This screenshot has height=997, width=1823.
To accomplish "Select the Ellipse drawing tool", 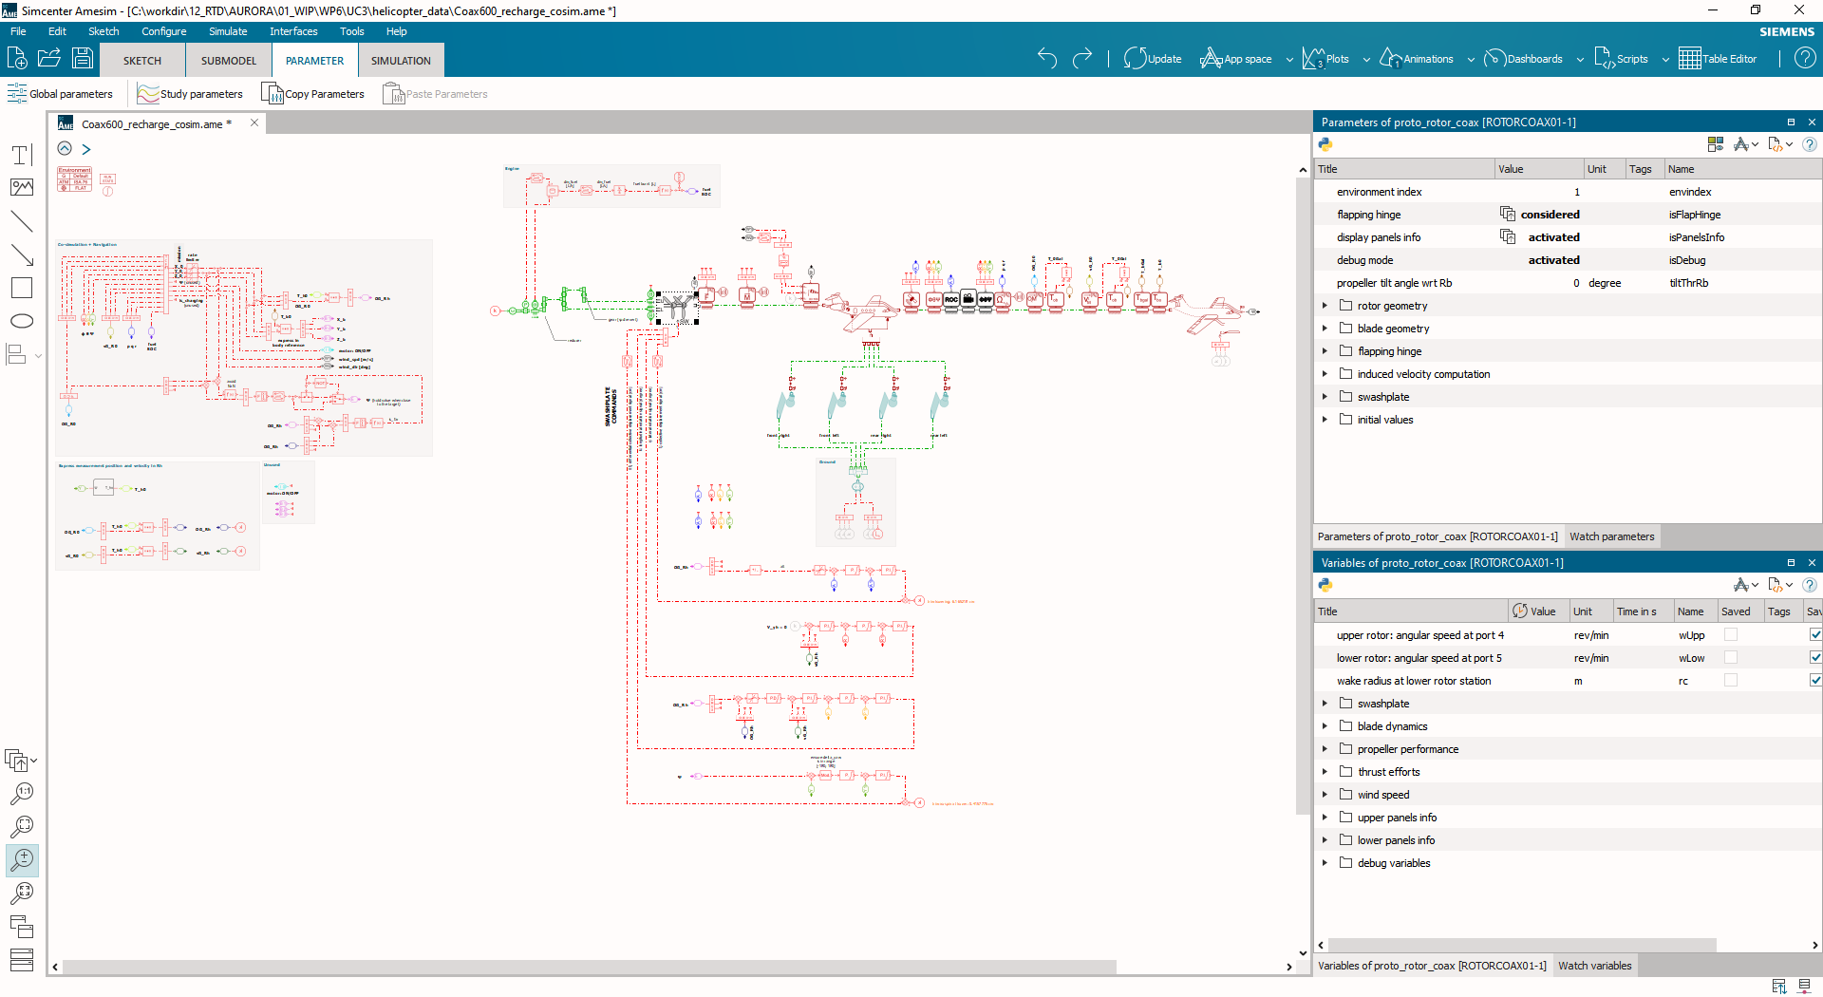I will [21, 321].
